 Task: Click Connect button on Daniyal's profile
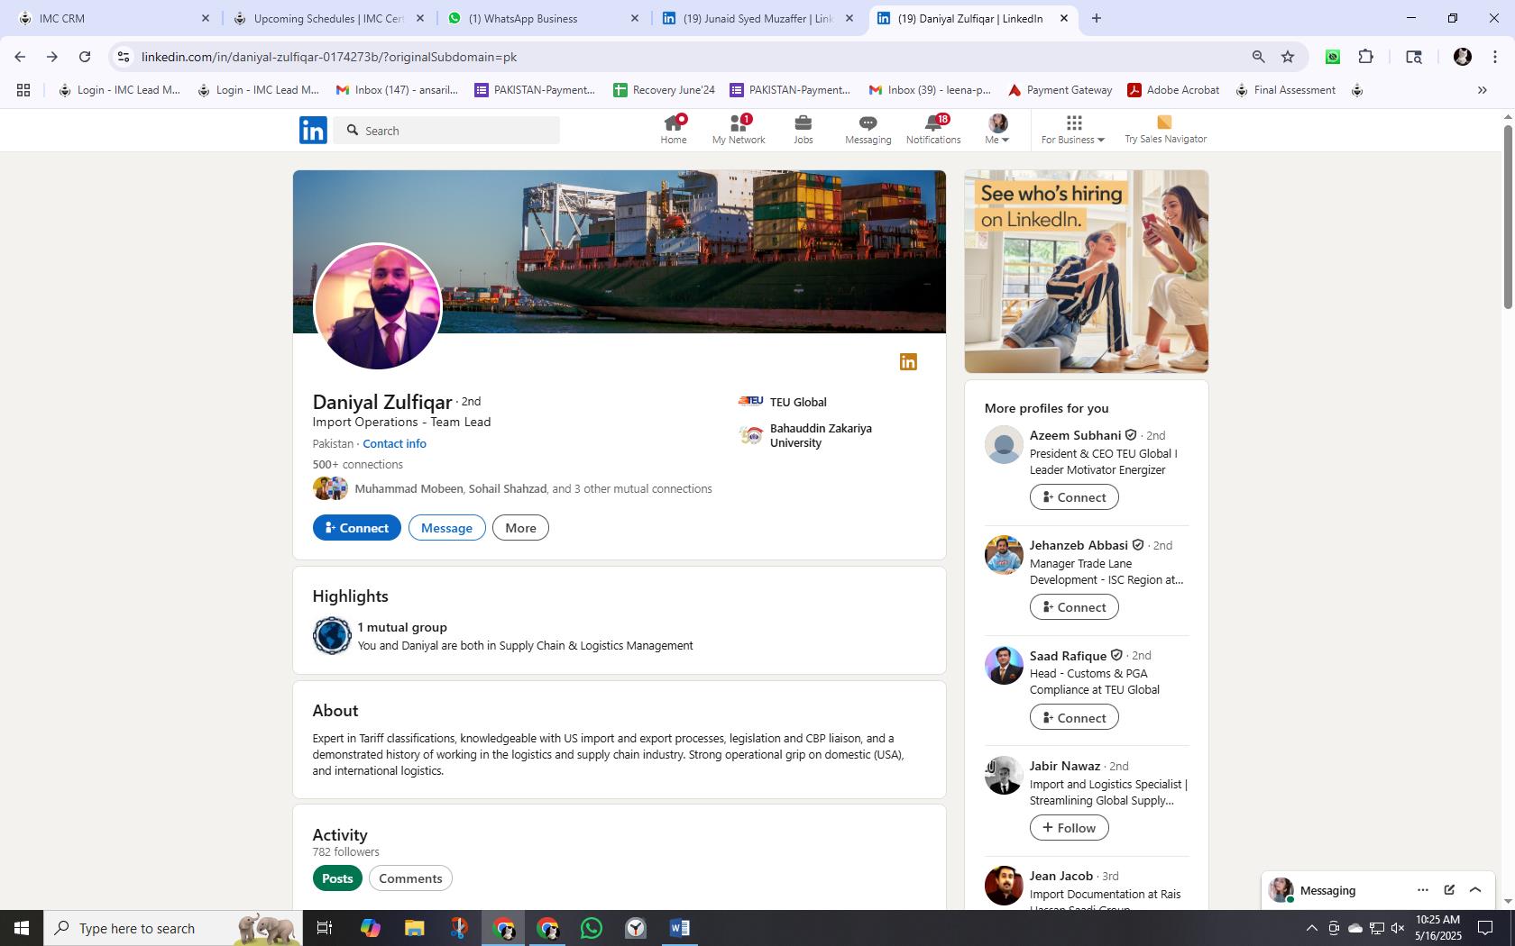[356, 528]
